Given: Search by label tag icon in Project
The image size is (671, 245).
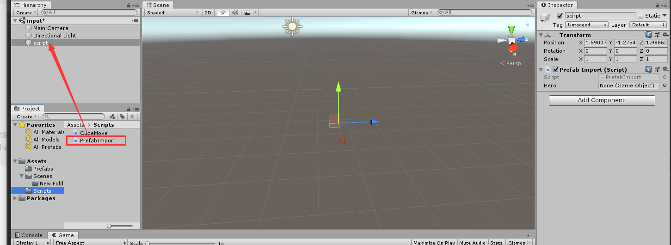Looking at the screenshot, I should coord(122,116).
